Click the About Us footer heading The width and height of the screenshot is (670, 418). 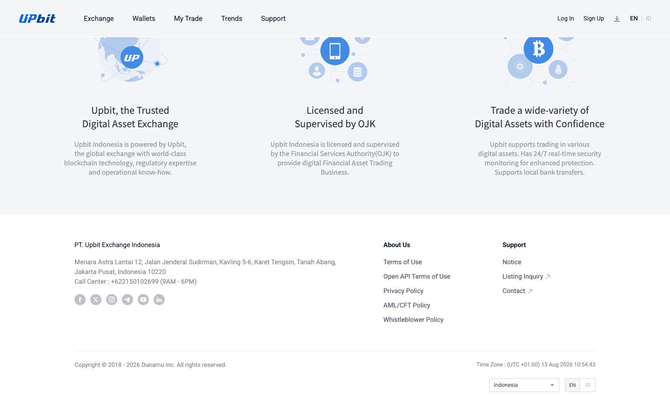coord(397,245)
